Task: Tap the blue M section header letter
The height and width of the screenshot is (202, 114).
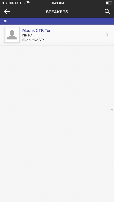Action: coord(5,21)
